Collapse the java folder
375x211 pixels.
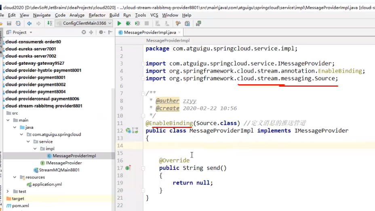[x=15, y=127]
